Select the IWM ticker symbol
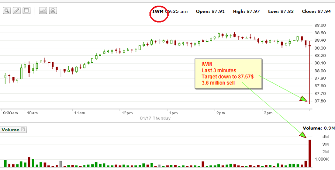Viewport: 335px width, 170px height. pyautogui.click(x=158, y=11)
